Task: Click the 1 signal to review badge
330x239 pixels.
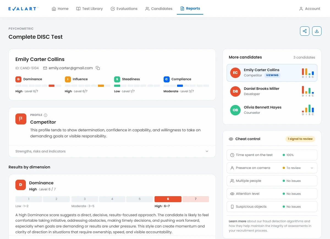Action: 300,139
